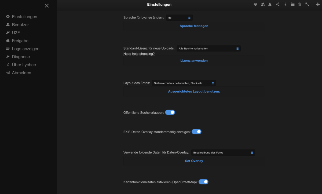The height and width of the screenshot is (194, 322).
Task: Click the Sprache festlegen button
Action: [194, 26]
